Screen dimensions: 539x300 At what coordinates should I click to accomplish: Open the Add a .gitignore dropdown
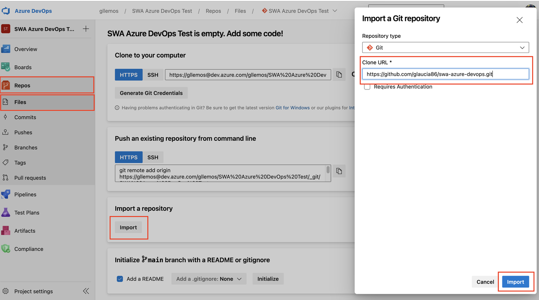coord(209,279)
